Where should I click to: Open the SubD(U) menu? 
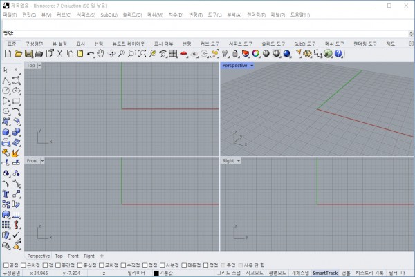pyautogui.click(x=109, y=15)
